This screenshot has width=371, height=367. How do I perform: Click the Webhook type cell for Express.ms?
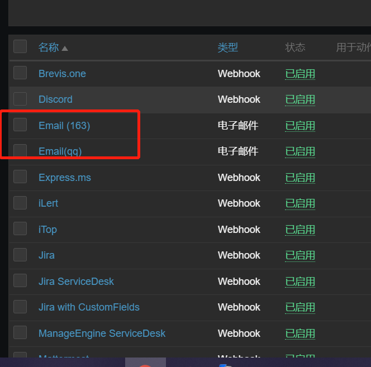coord(239,178)
